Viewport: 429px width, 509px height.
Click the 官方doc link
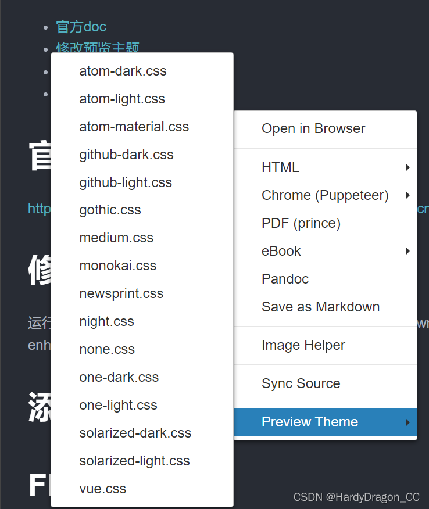81,27
